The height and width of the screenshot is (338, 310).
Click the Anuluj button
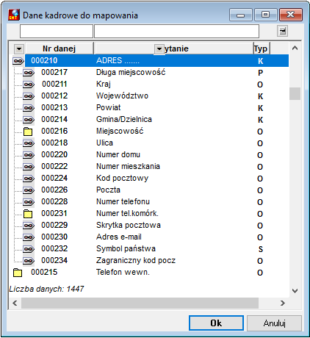(274, 323)
